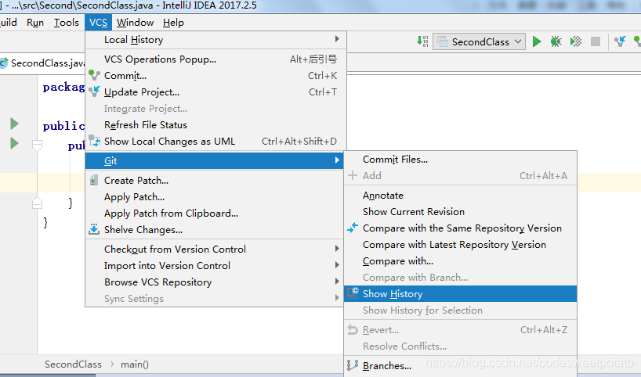Choose Create Patch... entry
This screenshot has height=377, width=641.
tap(214, 181)
